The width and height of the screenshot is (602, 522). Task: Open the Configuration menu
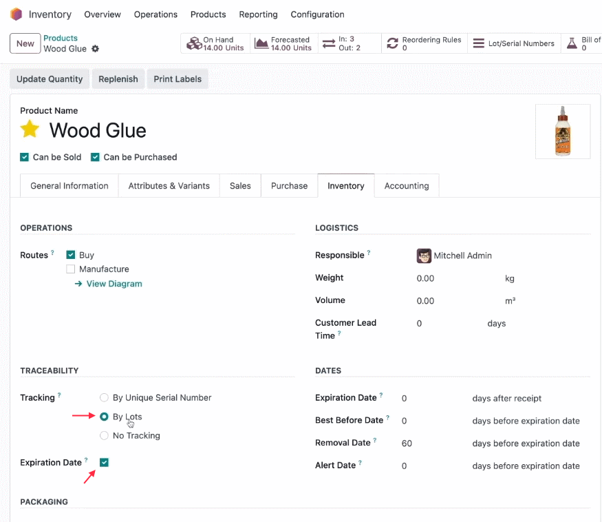point(317,14)
